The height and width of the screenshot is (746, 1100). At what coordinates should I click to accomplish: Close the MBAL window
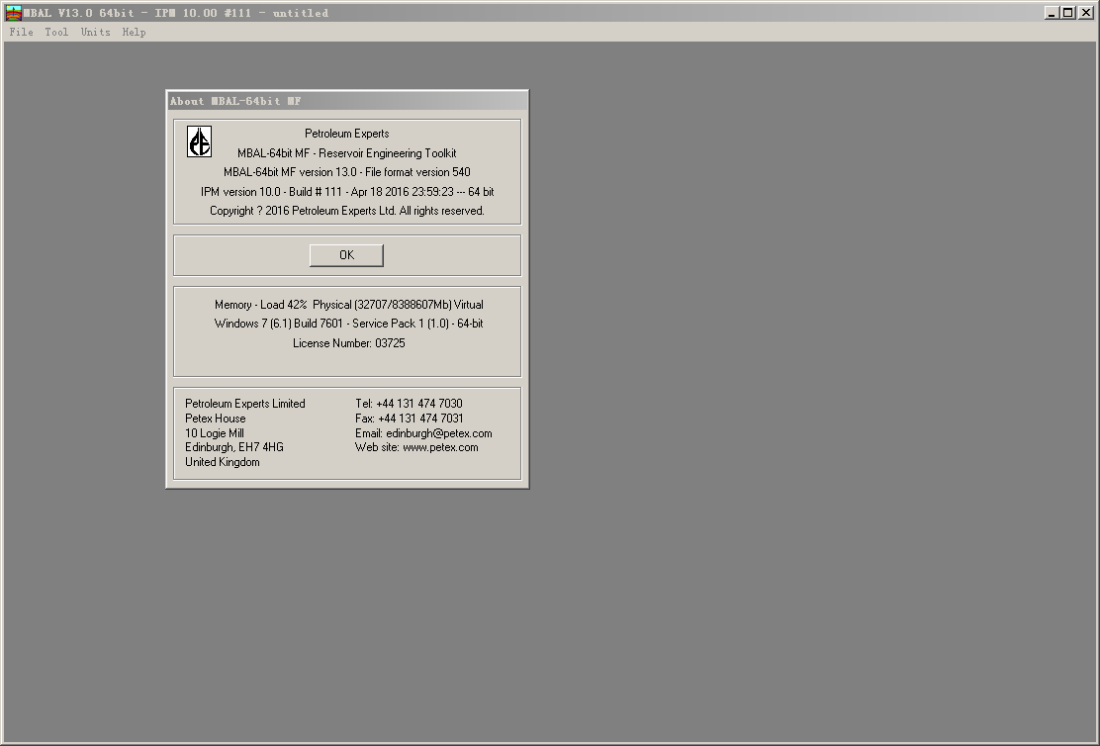(1086, 13)
